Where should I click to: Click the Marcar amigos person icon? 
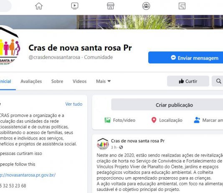[x=197, y=120]
